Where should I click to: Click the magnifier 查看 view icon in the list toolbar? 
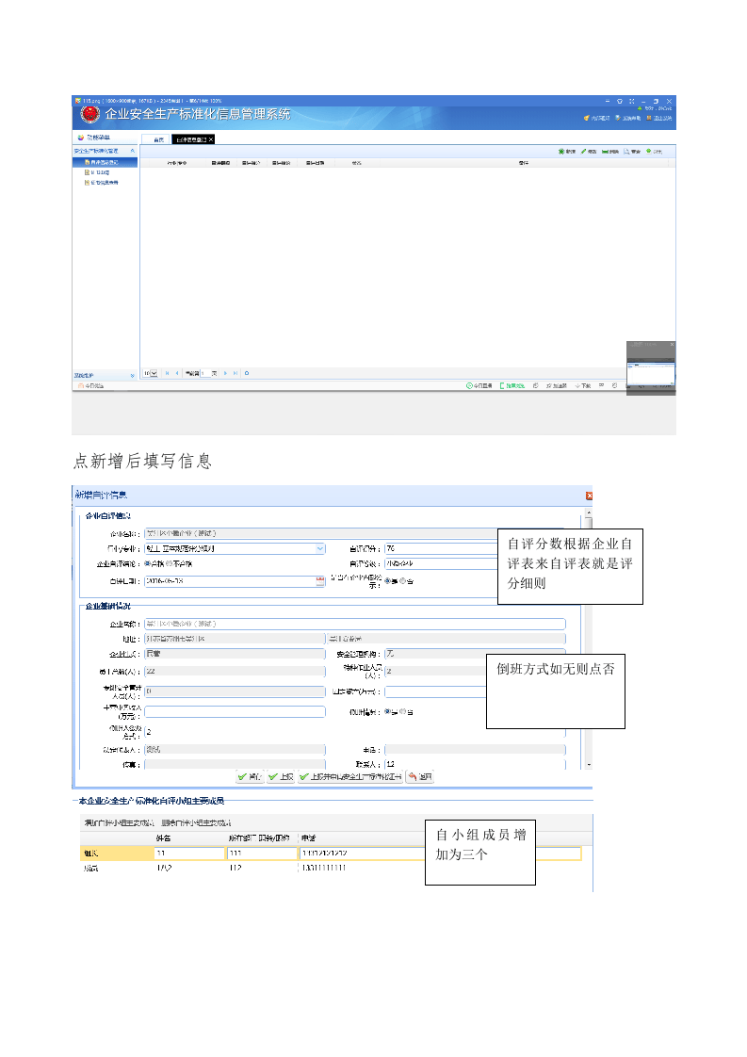(627, 152)
